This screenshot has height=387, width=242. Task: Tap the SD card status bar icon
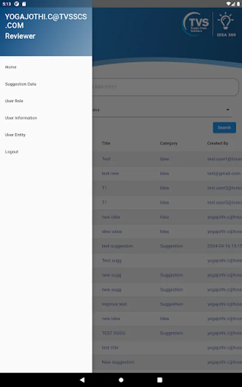tap(24, 4)
